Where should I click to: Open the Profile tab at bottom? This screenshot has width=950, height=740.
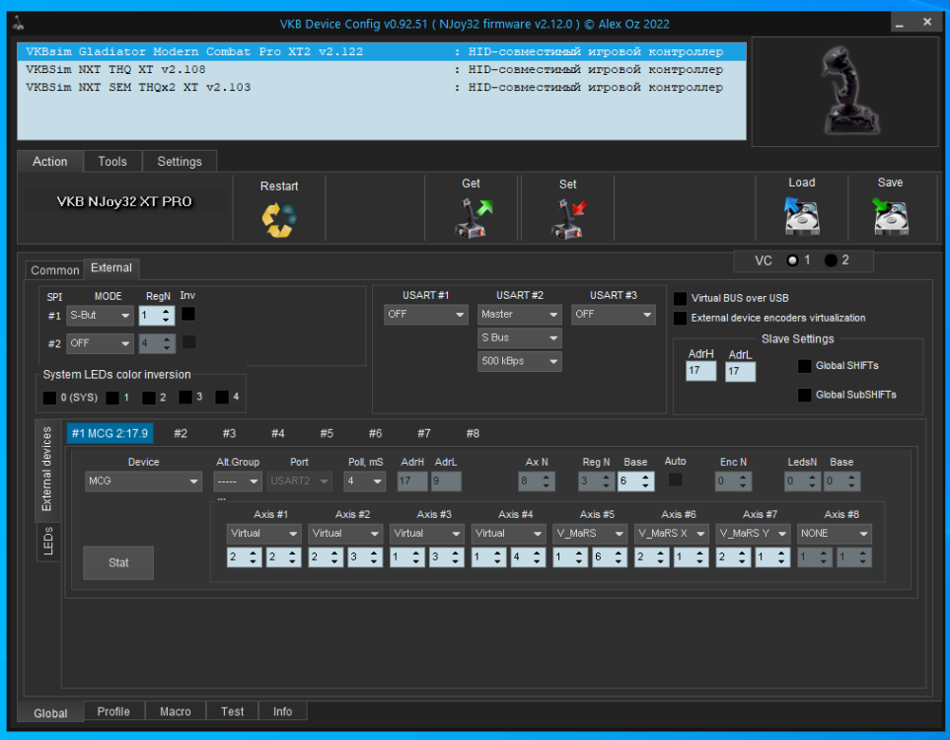113,711
